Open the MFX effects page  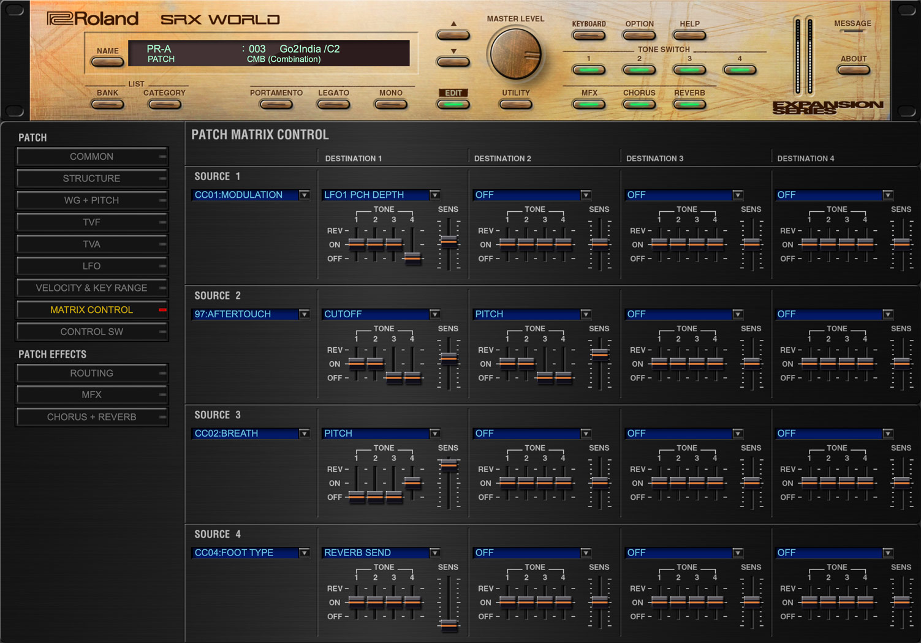[x=92, y=395]
